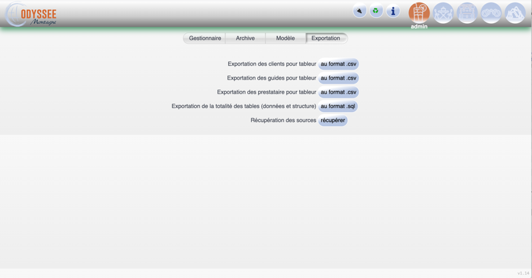Click the power plug disconnect icon

click(x=360, y=11)
